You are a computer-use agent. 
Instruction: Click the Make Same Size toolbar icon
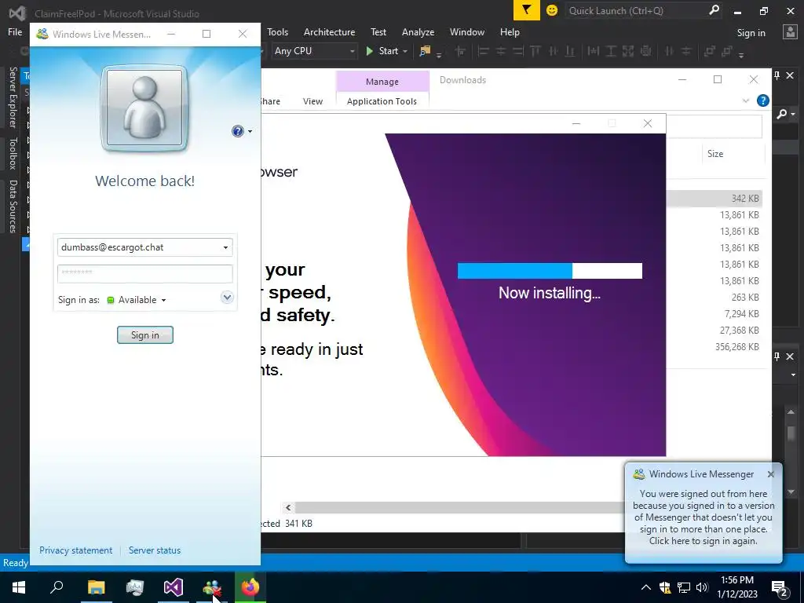coord(628,51)
